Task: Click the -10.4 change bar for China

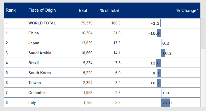Action: click(159, 33)
